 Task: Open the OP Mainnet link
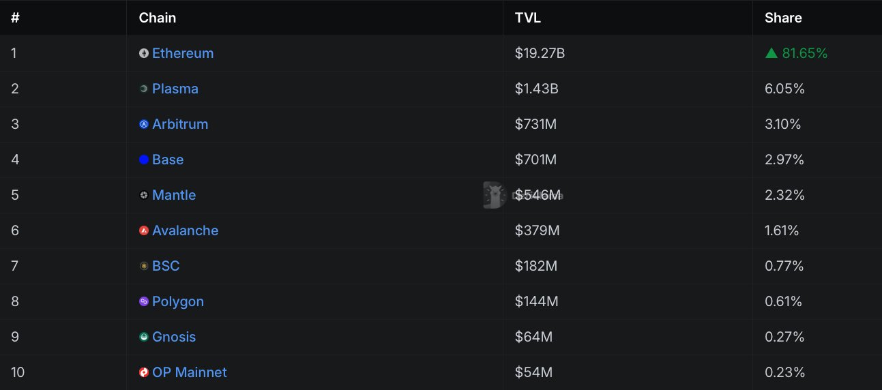pyautogui.click(x=190, y=372)
